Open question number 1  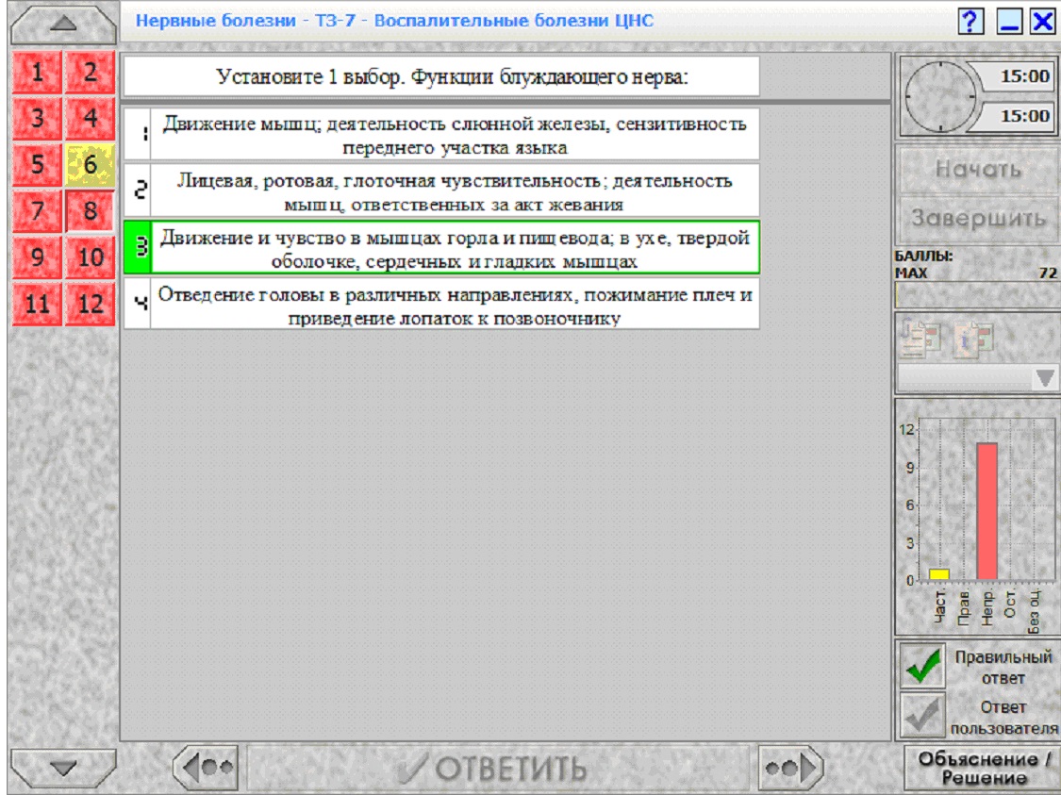click(37, 72)
